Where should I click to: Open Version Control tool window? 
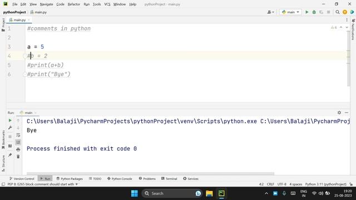click(22, 179)
